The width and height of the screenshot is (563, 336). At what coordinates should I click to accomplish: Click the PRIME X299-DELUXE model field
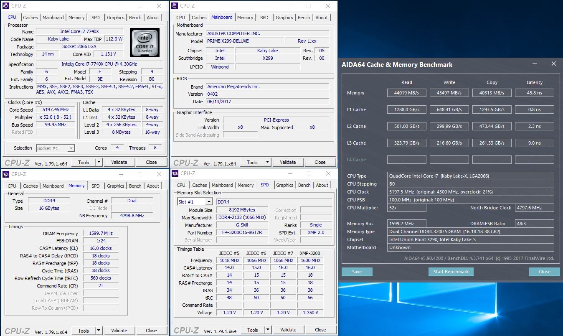tap(245, 41)
